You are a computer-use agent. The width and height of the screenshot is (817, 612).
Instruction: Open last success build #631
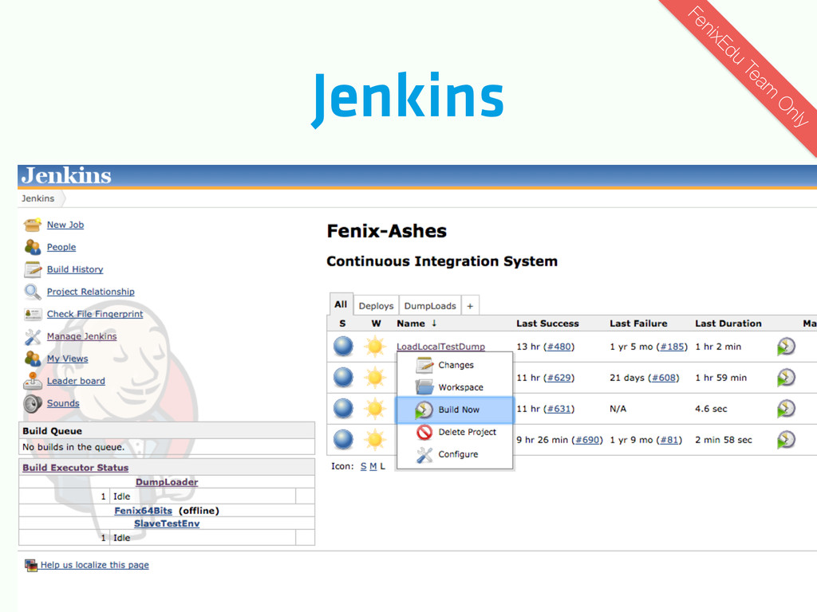[558, 409]
